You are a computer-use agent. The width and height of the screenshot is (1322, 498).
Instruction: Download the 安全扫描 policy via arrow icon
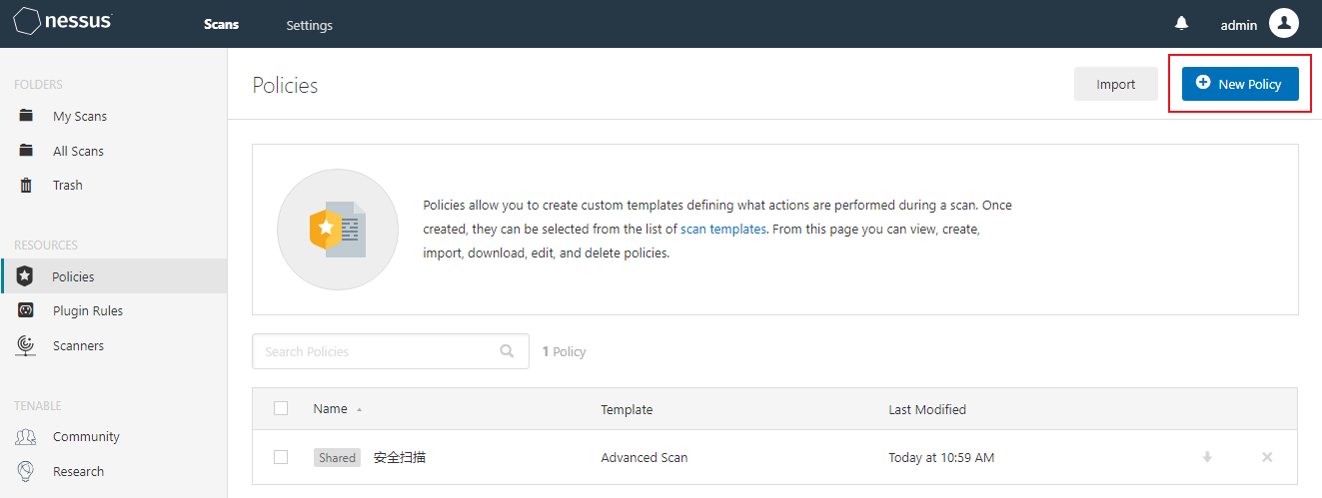tap(1207, 457)
